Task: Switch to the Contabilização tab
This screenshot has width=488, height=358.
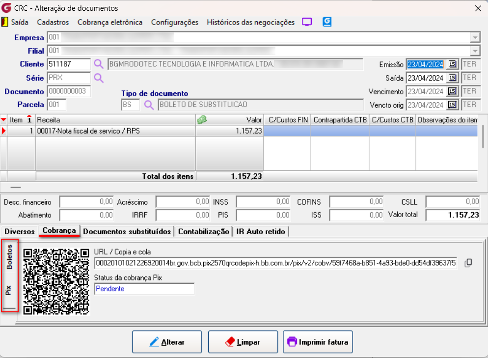Action: point(204,232)
